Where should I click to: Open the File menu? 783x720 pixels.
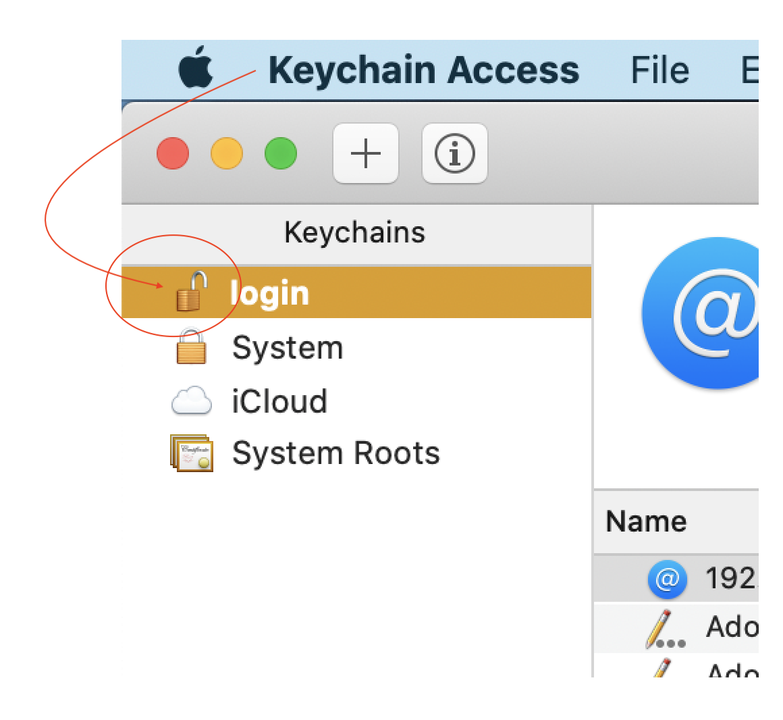click(659, 70)
